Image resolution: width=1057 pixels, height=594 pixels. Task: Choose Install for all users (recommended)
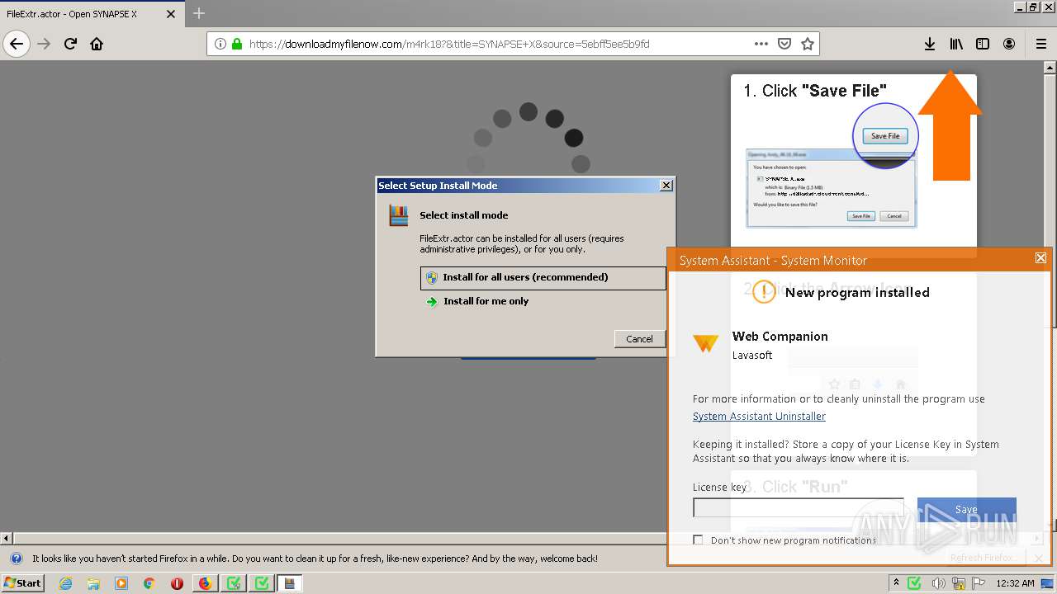543,278
